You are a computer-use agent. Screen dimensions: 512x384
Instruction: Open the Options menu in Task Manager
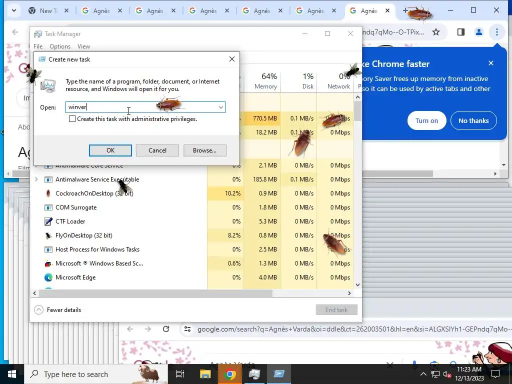[60, 46]
